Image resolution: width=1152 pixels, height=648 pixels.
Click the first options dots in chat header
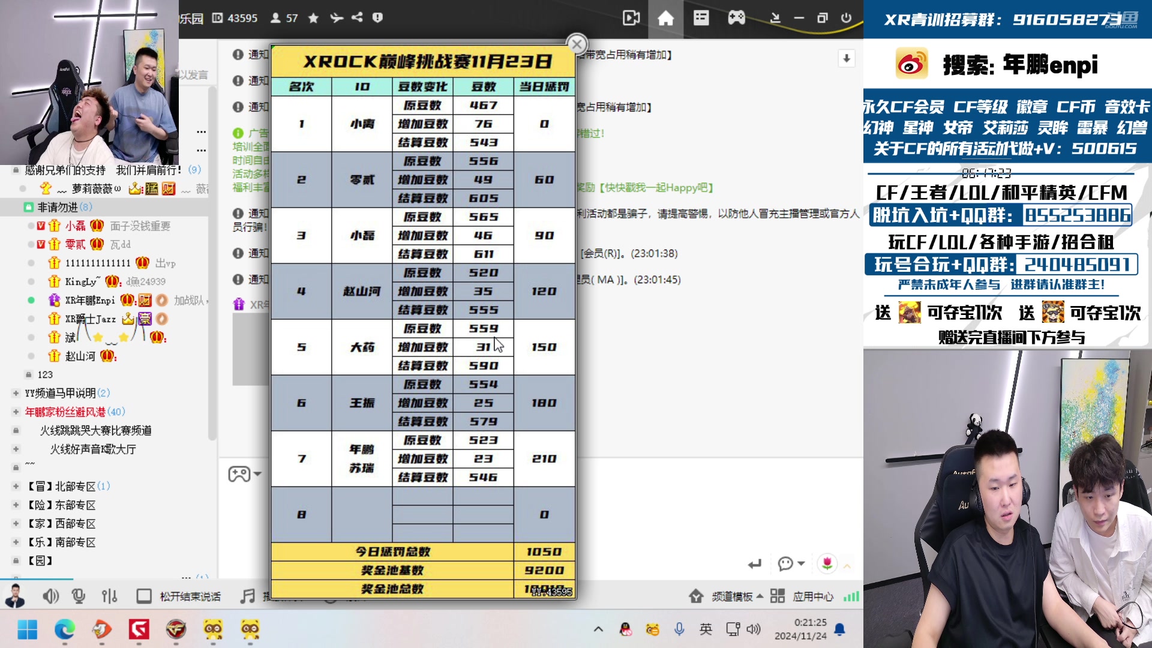click(201, 131)
